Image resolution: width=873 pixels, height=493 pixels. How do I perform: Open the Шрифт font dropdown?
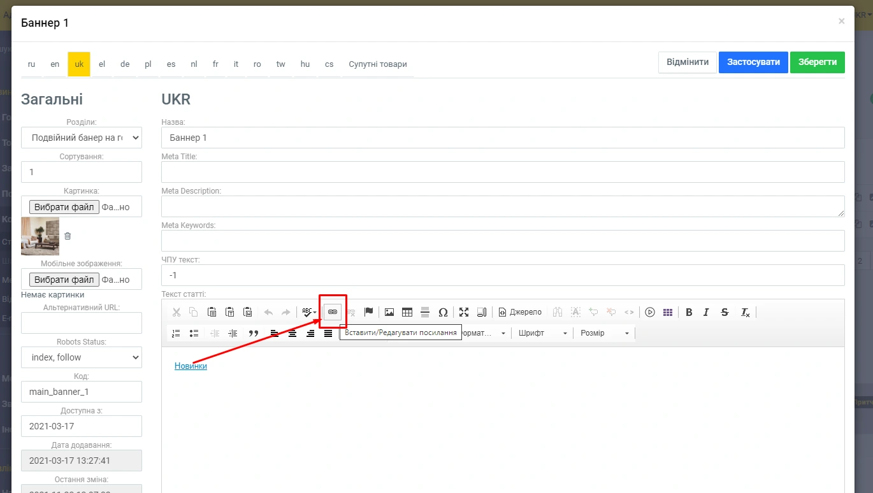point(542,333)
